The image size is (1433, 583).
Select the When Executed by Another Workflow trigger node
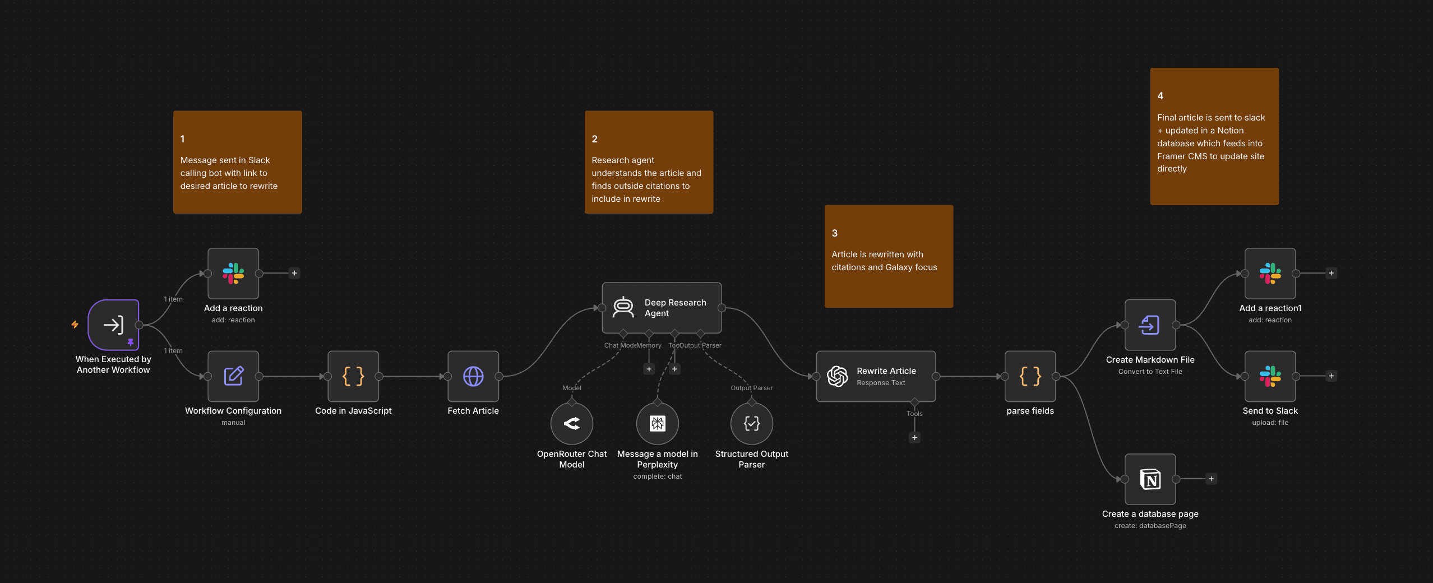113,325
